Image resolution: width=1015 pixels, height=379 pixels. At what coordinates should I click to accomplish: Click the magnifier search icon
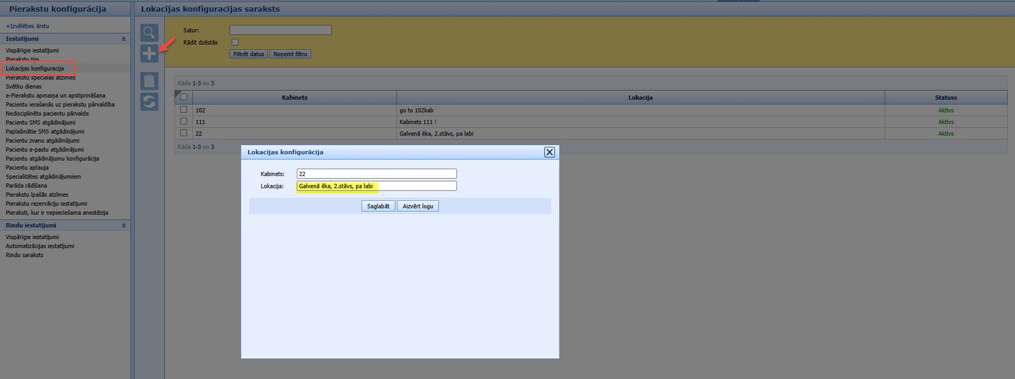click(149, 33)
